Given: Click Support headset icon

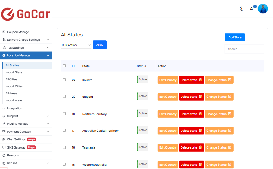Looking at the screenshot, I should coord(4,116).
